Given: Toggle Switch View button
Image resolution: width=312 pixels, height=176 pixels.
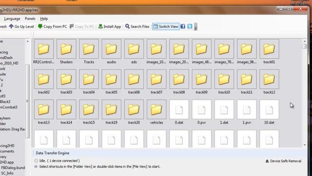Looking at the screenshot, I should click(x=166, y=26).
